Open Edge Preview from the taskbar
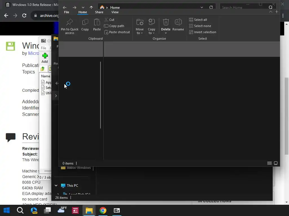 [x=34, y=210]
